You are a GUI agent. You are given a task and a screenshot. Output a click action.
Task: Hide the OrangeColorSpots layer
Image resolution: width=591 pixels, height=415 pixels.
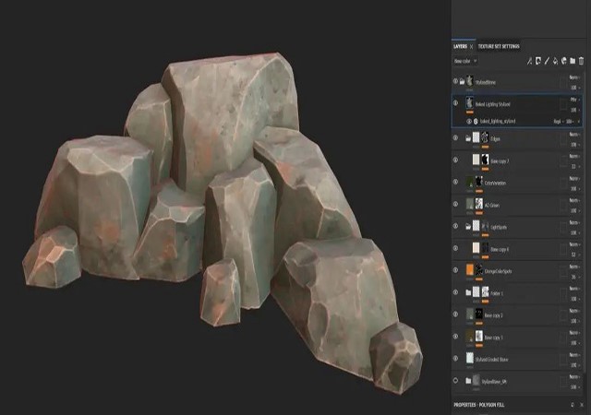456,271
